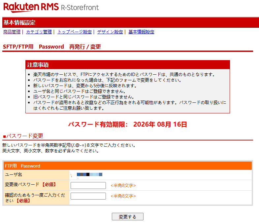Click the <半角8文字> hint beside confirmation field
This screenshot has height=224, width=259.
[123, 196]
